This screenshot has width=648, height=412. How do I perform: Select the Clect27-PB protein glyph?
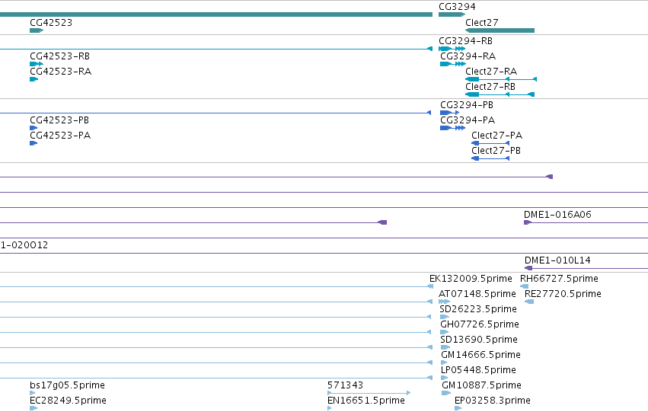click(x=490, y=158)
